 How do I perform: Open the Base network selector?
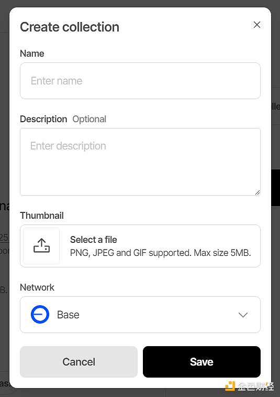click(x=140, y=315)
